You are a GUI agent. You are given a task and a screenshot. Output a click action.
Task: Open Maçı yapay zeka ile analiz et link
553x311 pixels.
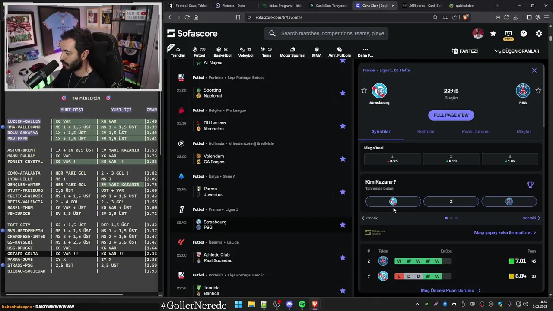click(x=505, y=232)
